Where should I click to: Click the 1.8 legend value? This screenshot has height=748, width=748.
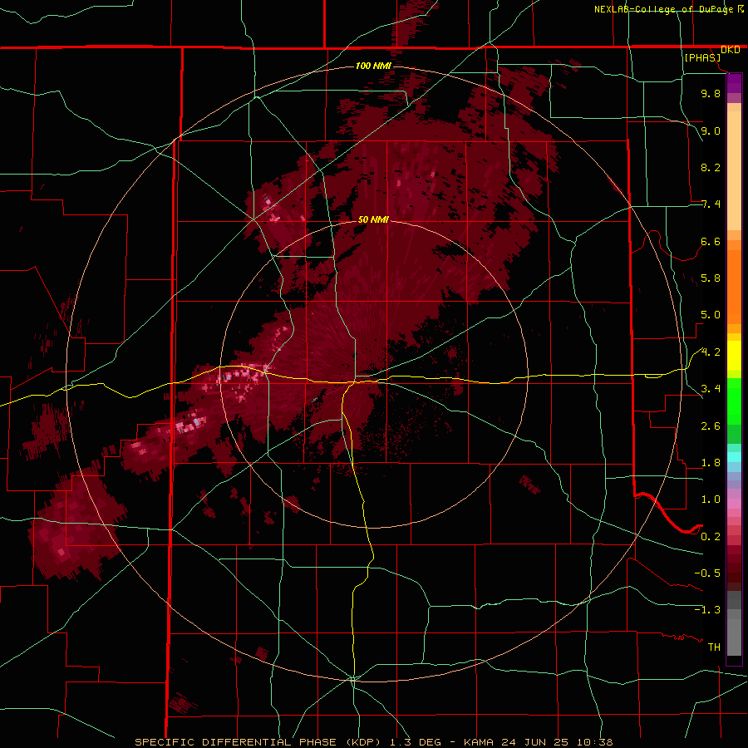point(711,463)
